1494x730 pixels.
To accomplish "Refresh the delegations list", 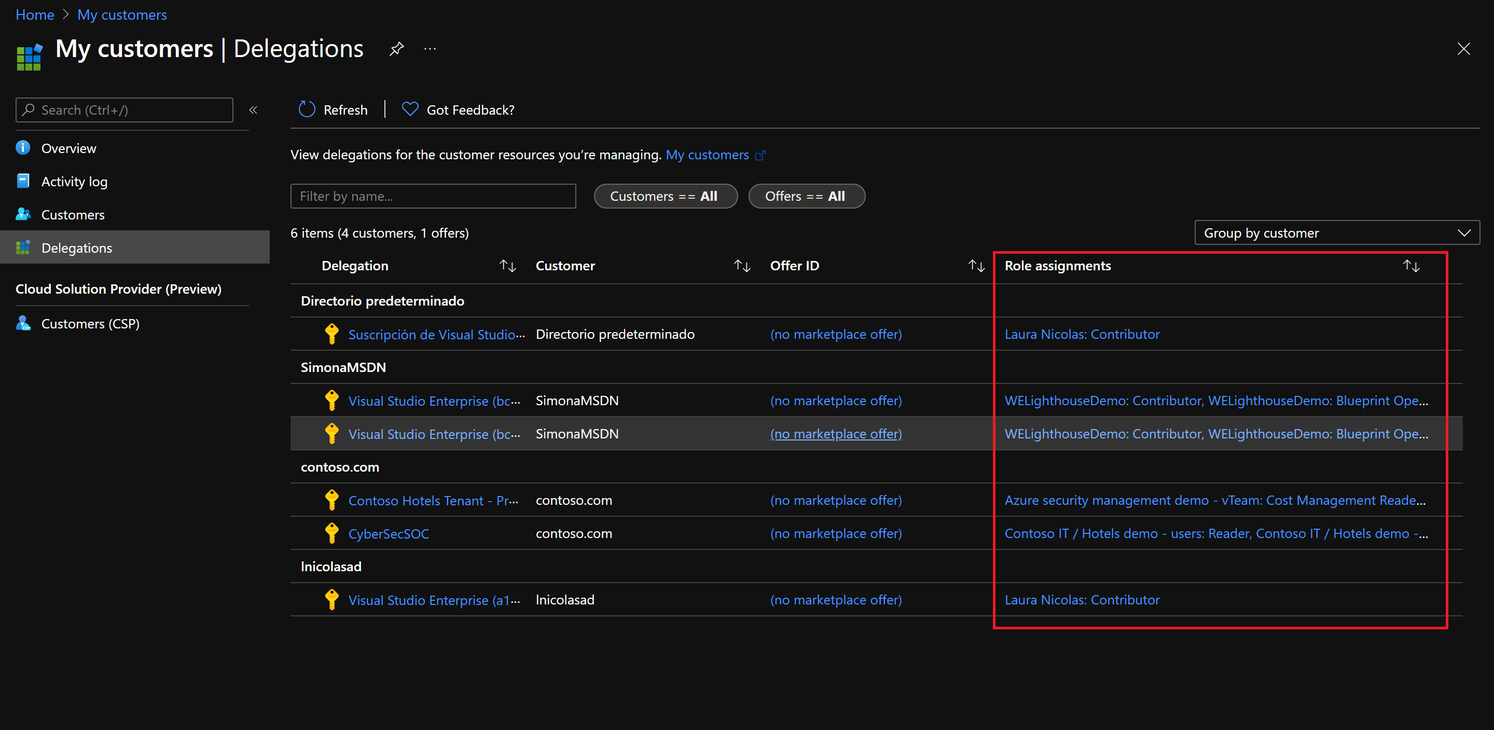I will pos(333,109).
